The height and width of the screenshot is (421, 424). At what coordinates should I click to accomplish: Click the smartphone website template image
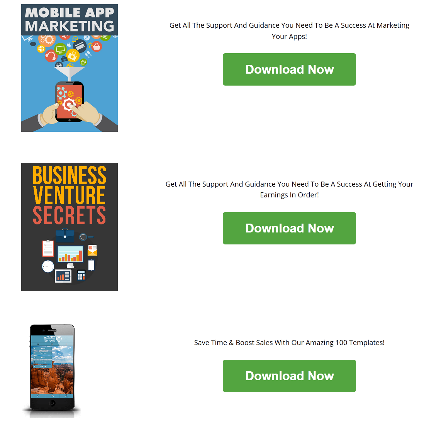[x=52, y=370]
